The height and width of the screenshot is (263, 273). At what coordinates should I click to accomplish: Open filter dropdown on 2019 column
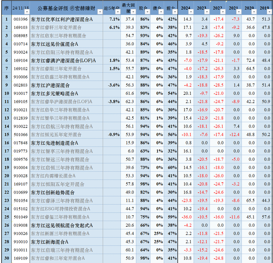pyautogui.click(x=269, y=12)
